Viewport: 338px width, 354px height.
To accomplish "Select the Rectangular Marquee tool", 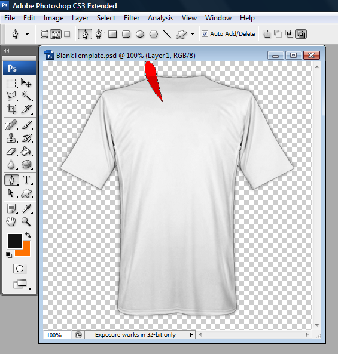I will tap(11, 83).
